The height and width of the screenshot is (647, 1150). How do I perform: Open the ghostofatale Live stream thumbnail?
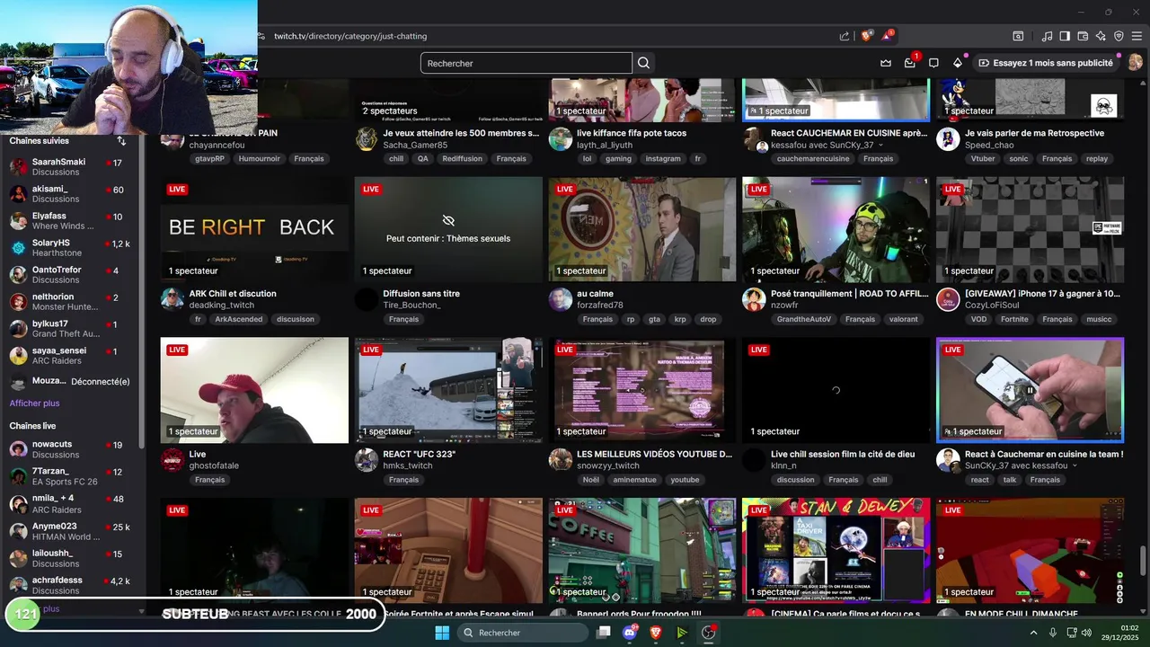point(254,390)
